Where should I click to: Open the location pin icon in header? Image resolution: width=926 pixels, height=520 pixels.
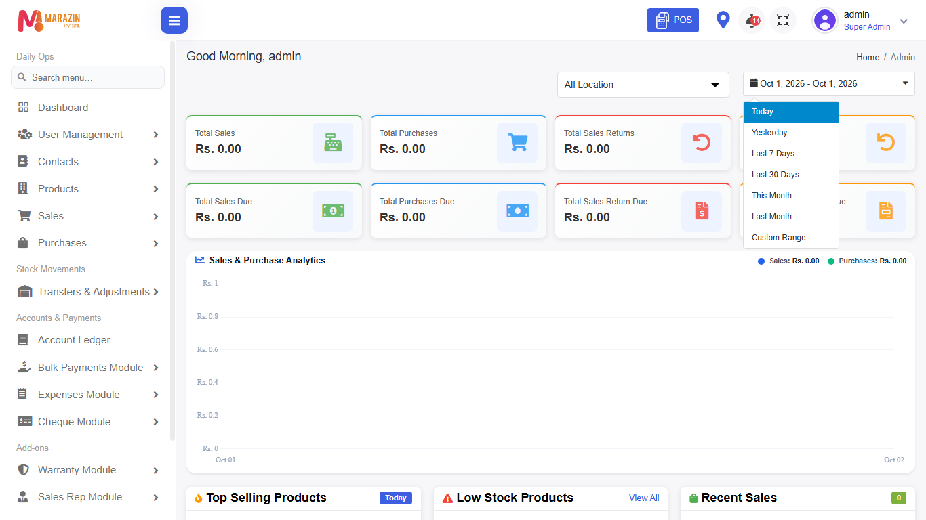pos(723,20)
